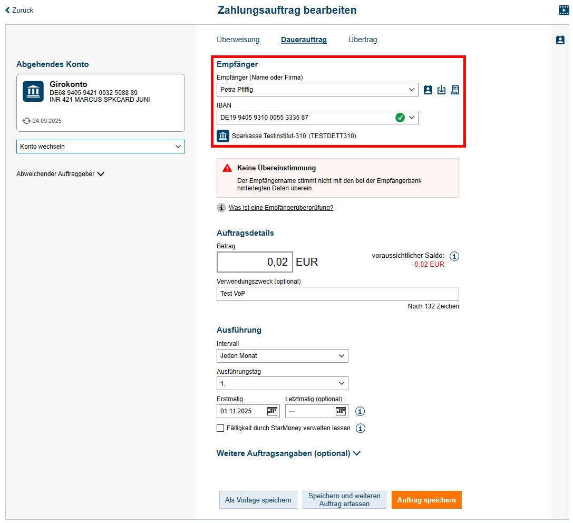This screenshot has height=523, width=573.
Task: Open the contacts sidebar icon on right
Action: (560, 40)
